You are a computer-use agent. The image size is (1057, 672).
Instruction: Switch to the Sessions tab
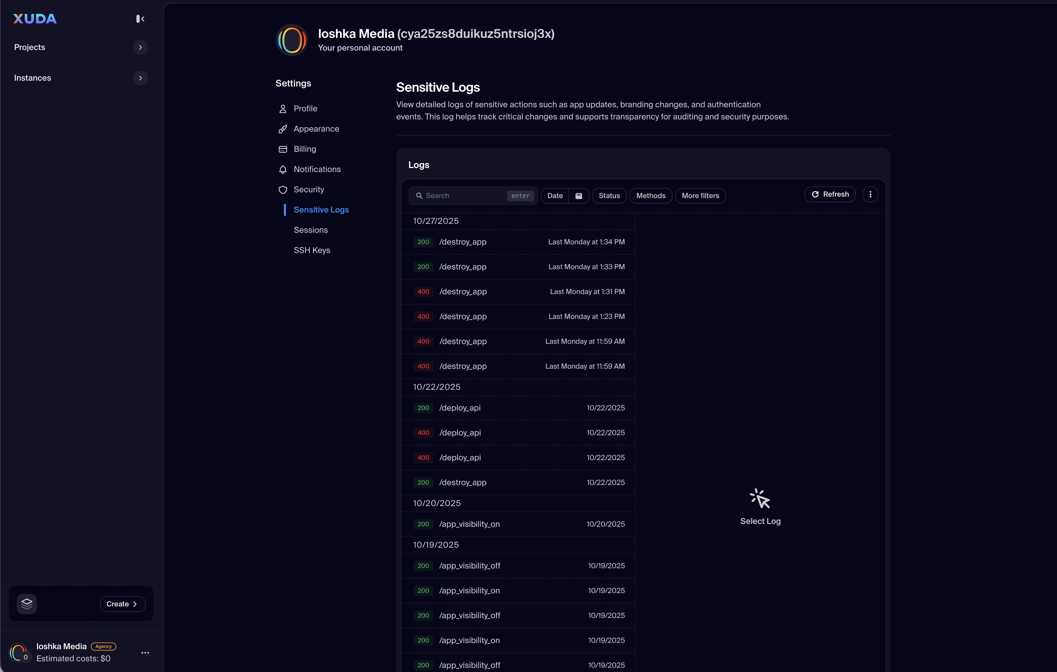pos(310,230)
